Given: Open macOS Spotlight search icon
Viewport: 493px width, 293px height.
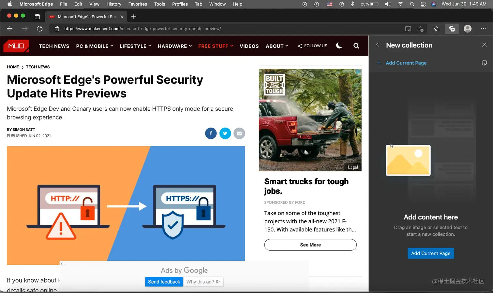Looking at the screenshot, I should pos(412,4).
